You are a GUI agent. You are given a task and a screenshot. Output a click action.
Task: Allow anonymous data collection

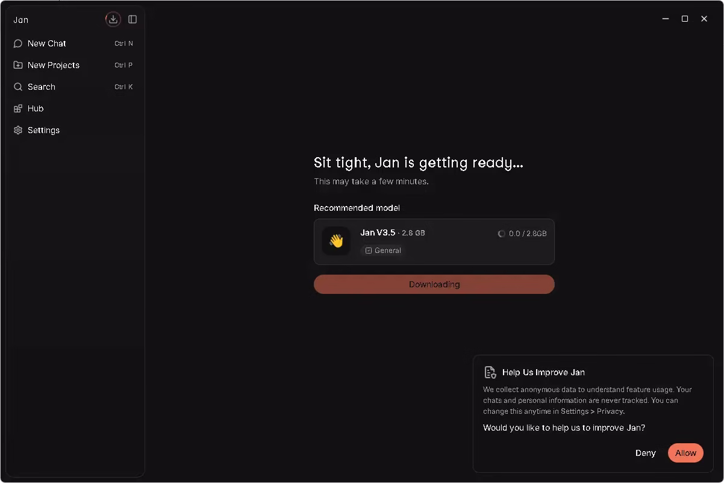(x=685, y=453)
